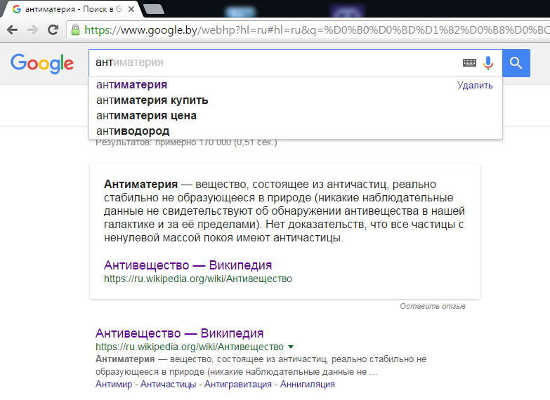
Task: Click "Оставить отзыв" feedback link
Action: point(433,306)
